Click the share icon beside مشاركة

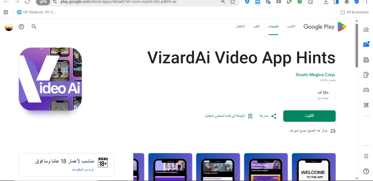(274, 116)
